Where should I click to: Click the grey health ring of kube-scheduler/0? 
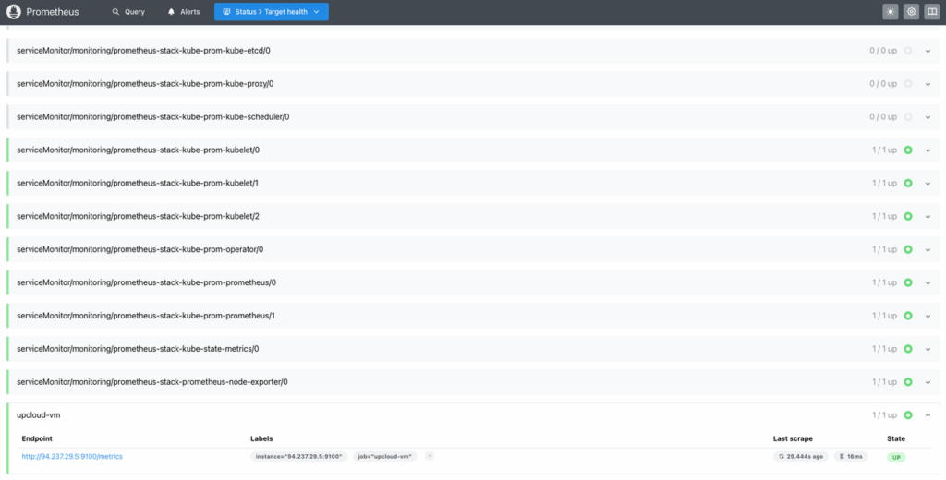(x=908, y=117)
